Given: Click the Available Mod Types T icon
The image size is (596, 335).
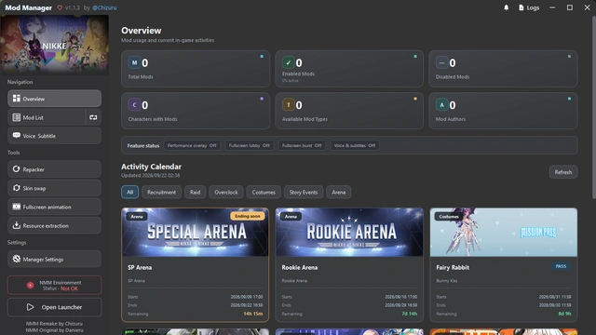Looking at the screenshot, I should (288, 105).
